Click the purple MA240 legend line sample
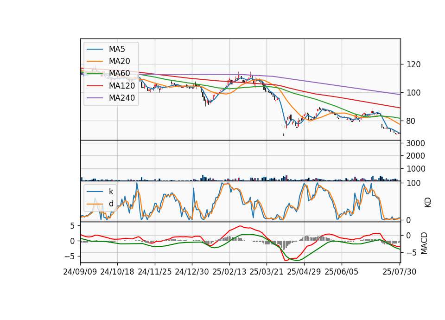This screenshot has width=445, height=320. tap(95, 98)
